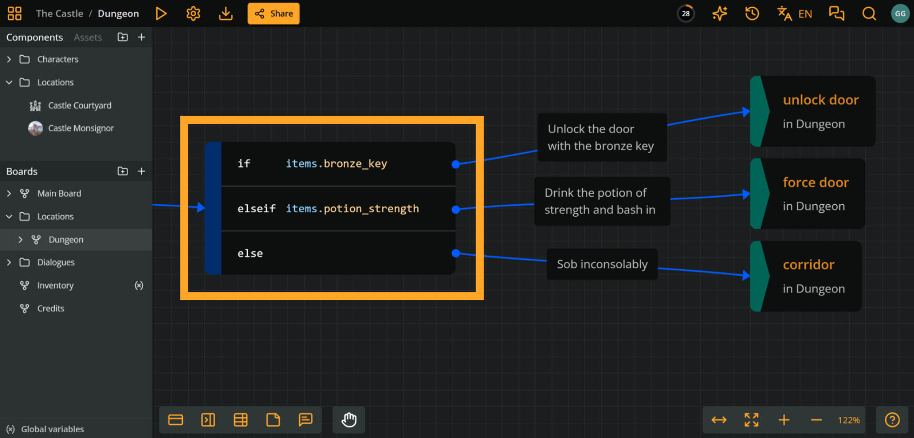Switch to the Components tab

34,37
